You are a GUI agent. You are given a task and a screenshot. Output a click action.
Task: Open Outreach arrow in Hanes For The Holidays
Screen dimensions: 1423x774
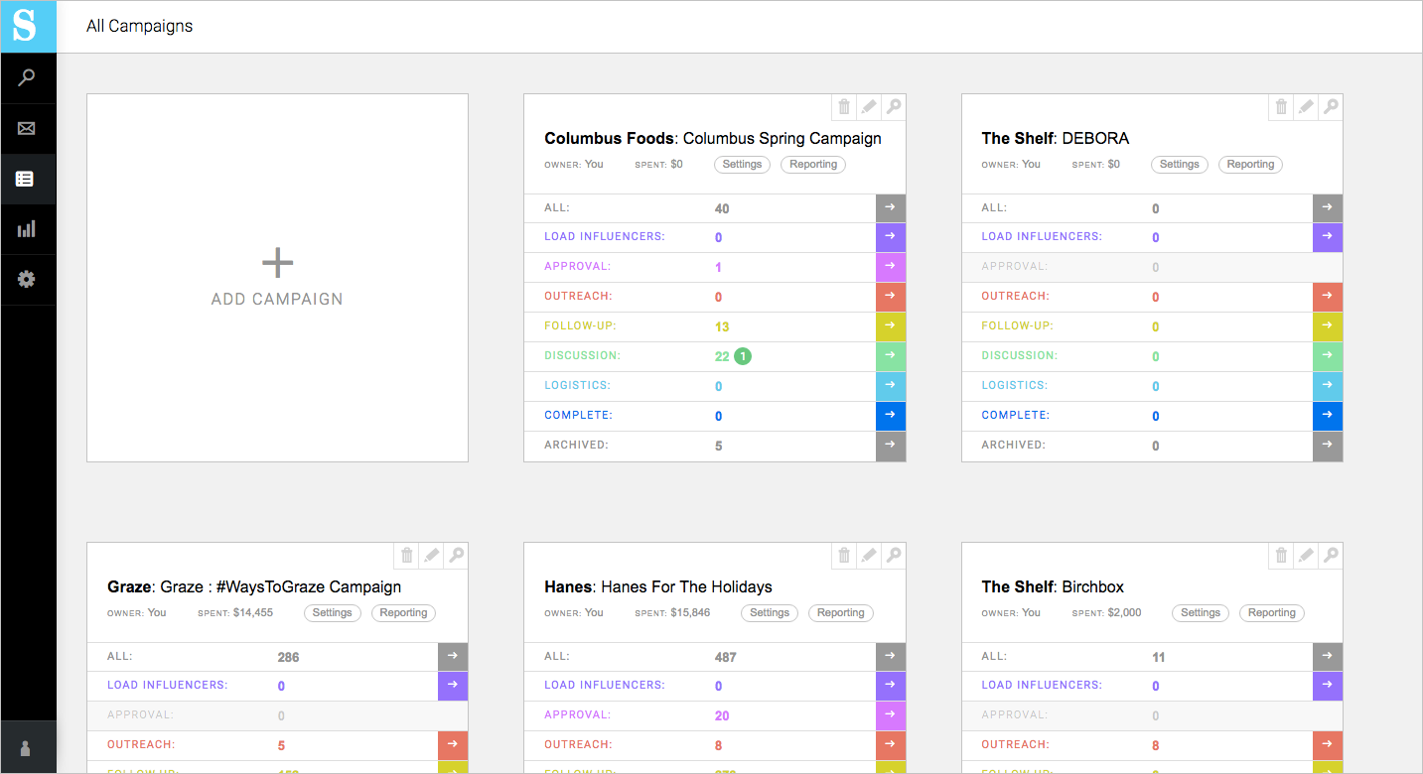(891, 745)
